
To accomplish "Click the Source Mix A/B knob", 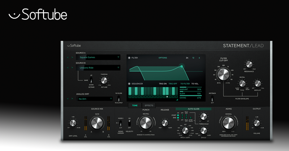I will [97, 123].
